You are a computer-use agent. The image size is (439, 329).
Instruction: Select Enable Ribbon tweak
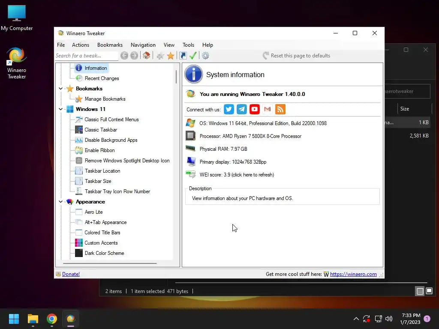click(99, 150)
